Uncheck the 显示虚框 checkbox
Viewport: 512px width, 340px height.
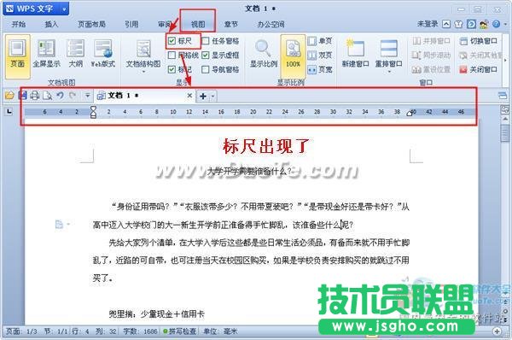(206, 55)
